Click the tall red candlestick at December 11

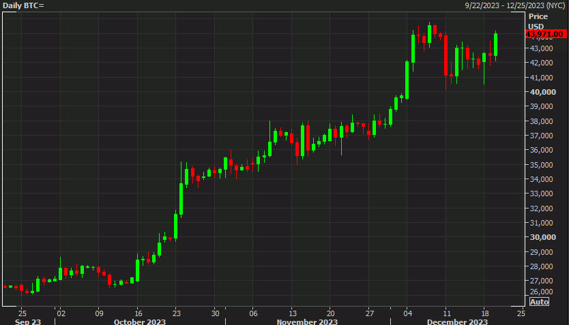pos(446,55)
